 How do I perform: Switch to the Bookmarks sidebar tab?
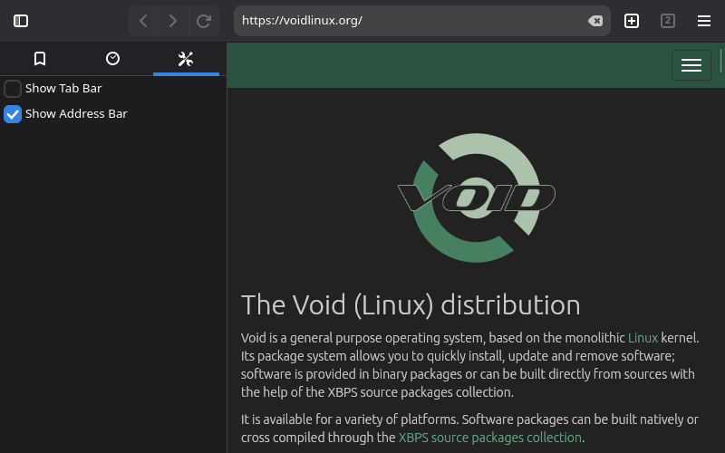[40, 59]
